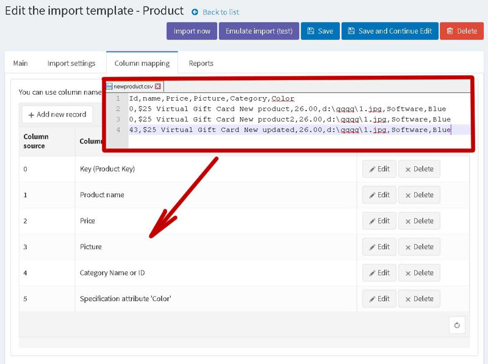Click the trash Delete button for the template
488x364 pixels.
(462, 31)
